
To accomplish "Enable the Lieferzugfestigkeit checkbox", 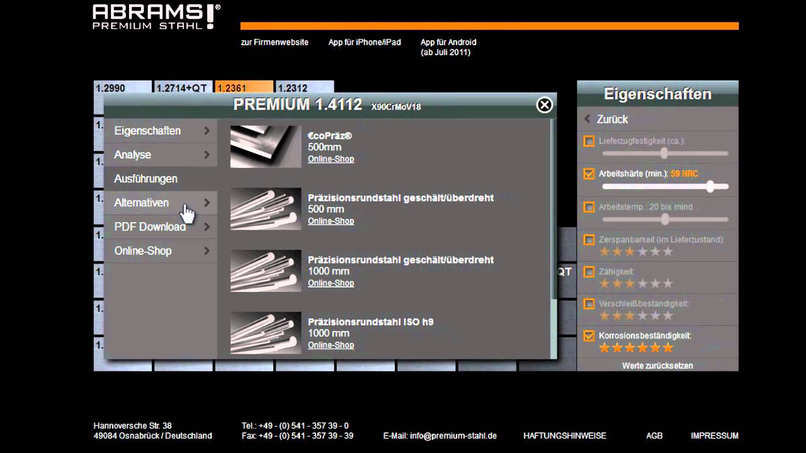I will (589, 142).
